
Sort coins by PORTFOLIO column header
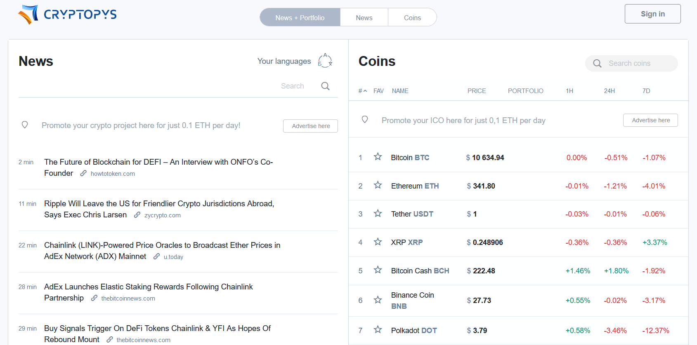[525, 91]
